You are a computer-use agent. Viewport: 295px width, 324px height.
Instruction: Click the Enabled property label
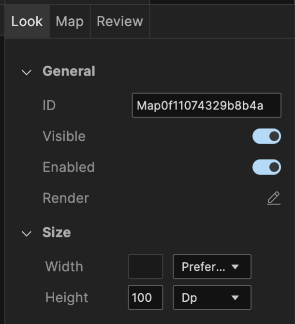pos(69,167)
